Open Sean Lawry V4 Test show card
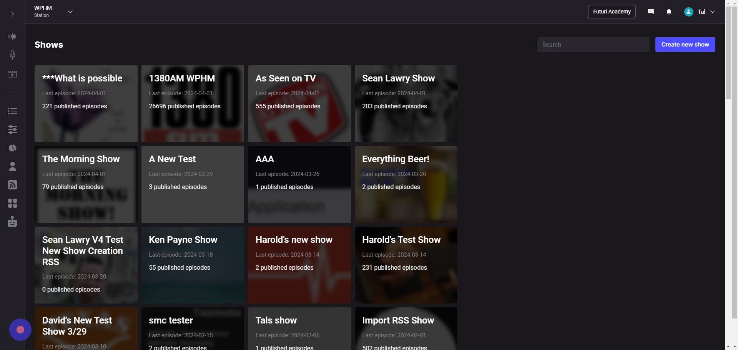The height and width of the screenshot is (350, 738). point(86,265)
